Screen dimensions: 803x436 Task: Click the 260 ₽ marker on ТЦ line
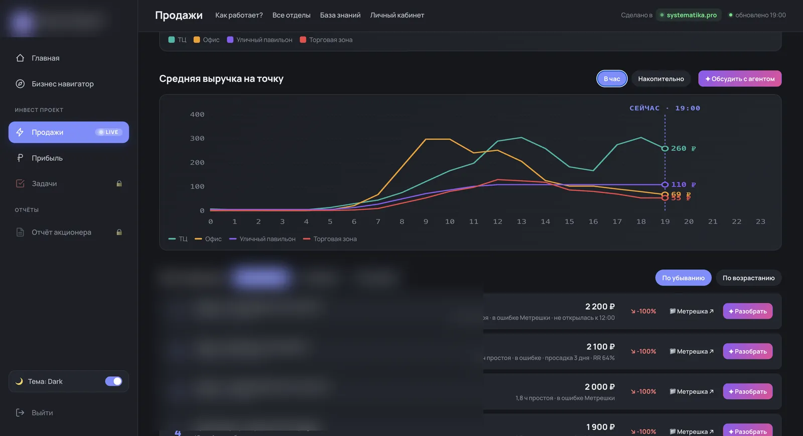(665, 148)
